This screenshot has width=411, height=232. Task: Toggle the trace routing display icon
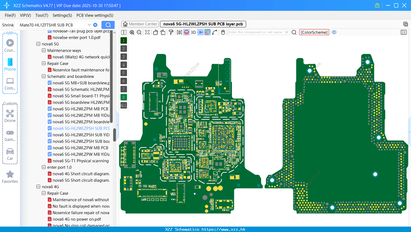coord(208,32)
